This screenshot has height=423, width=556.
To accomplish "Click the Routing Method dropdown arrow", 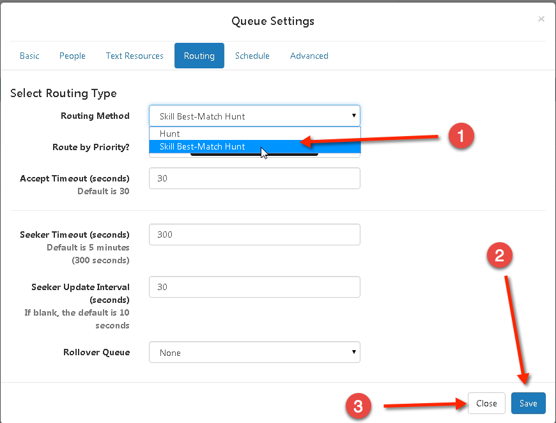I will 353,116.
